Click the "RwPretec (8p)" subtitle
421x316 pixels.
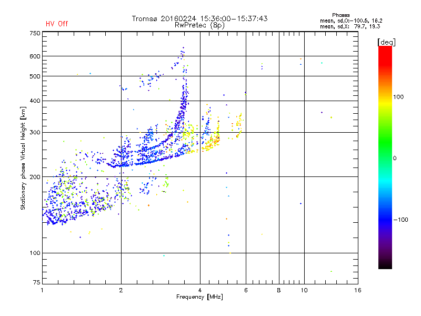199,25
